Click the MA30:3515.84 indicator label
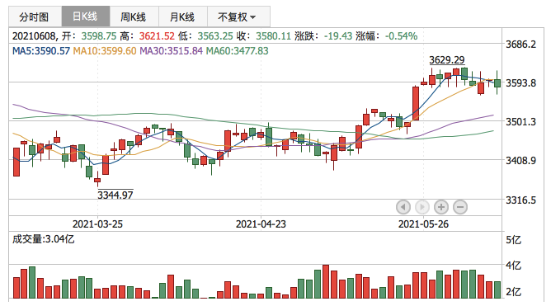The height and width of the screenshot is (306, 551). [x=171, y=51]
